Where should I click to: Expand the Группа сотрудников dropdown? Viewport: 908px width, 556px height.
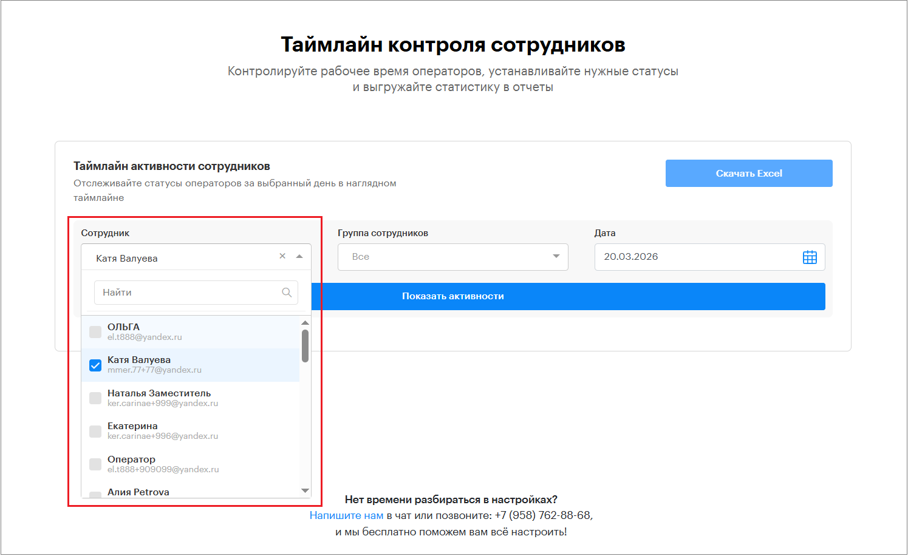point(556,257)
